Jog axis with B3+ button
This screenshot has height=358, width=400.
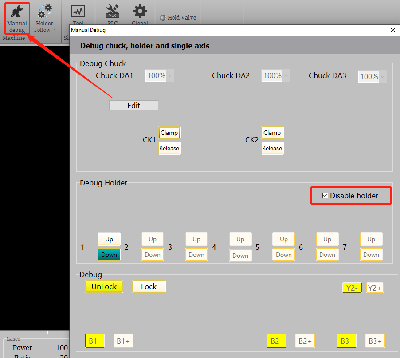point(375,341)
